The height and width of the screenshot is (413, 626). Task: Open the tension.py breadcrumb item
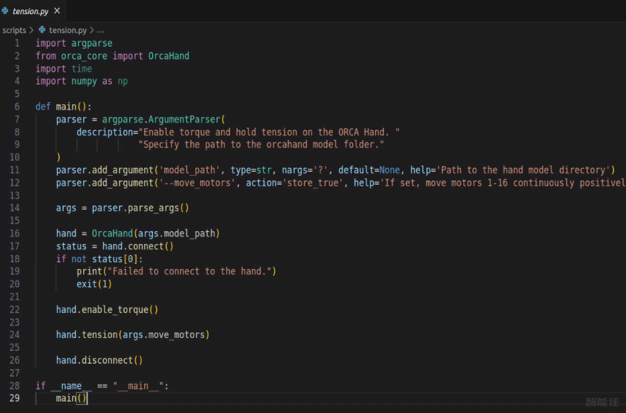[x=68, y=30]
